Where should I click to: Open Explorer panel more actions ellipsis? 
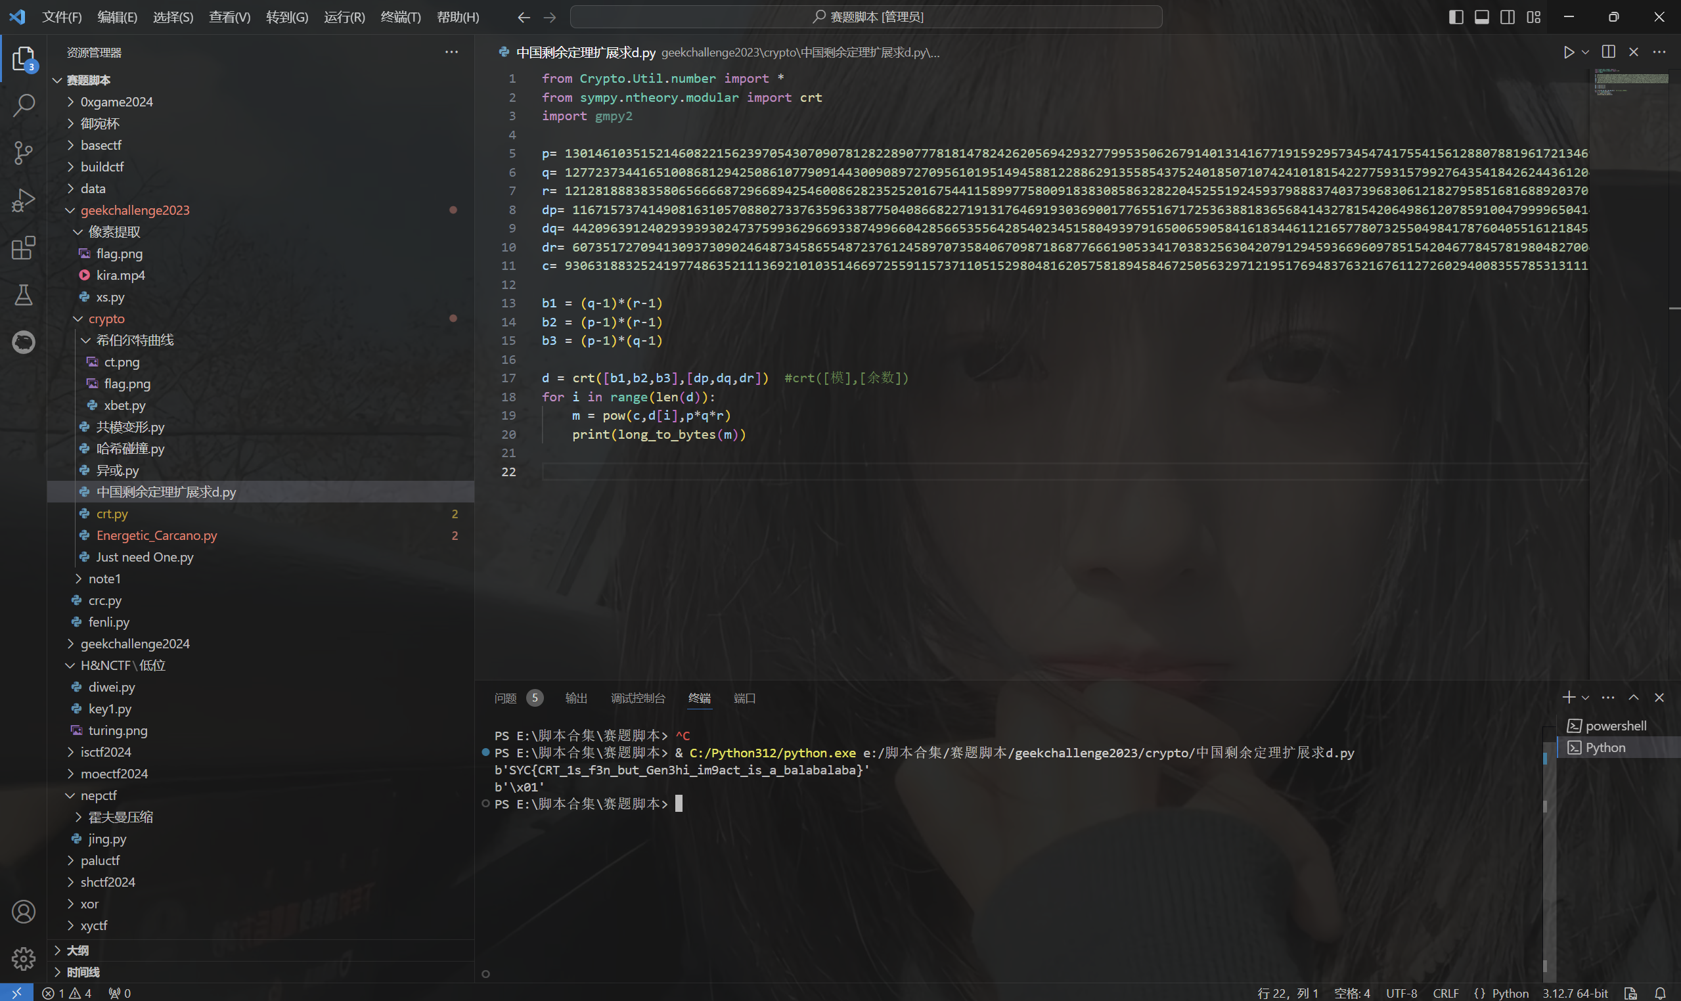pyautogui.click(x=451, y=52)
